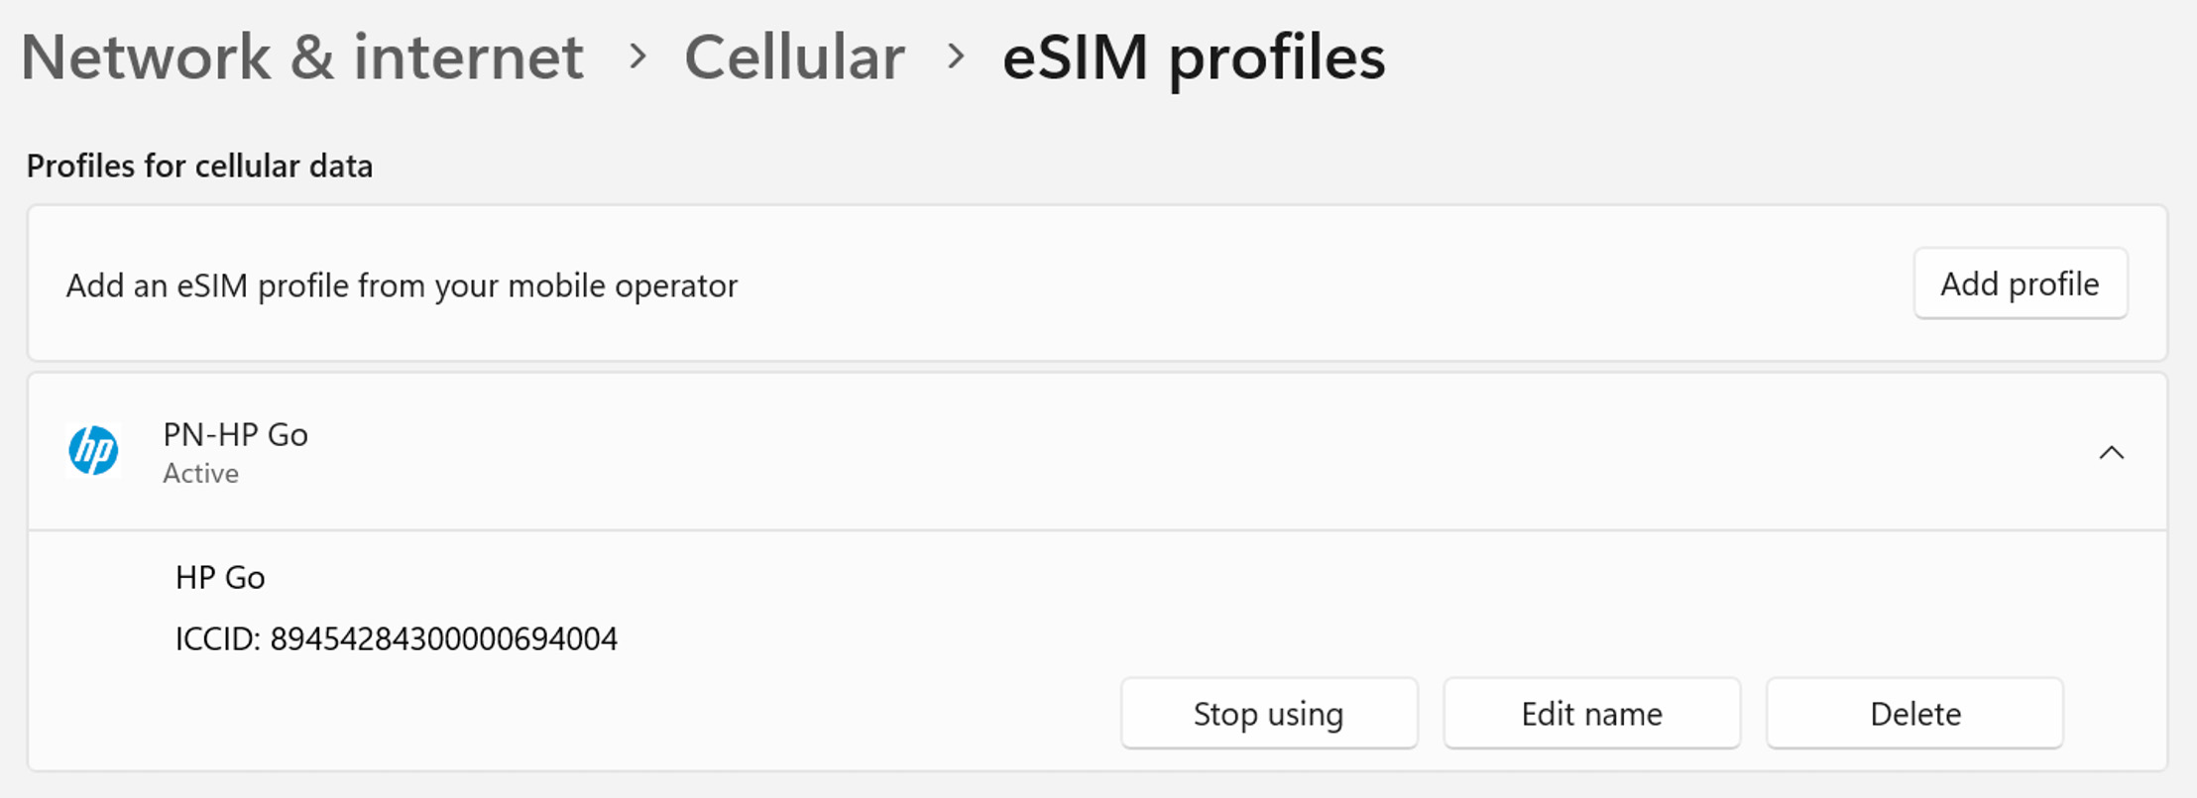Click Stop using for HP Go profile
The image size is (2197, 798).
[x=1268, y=714]
